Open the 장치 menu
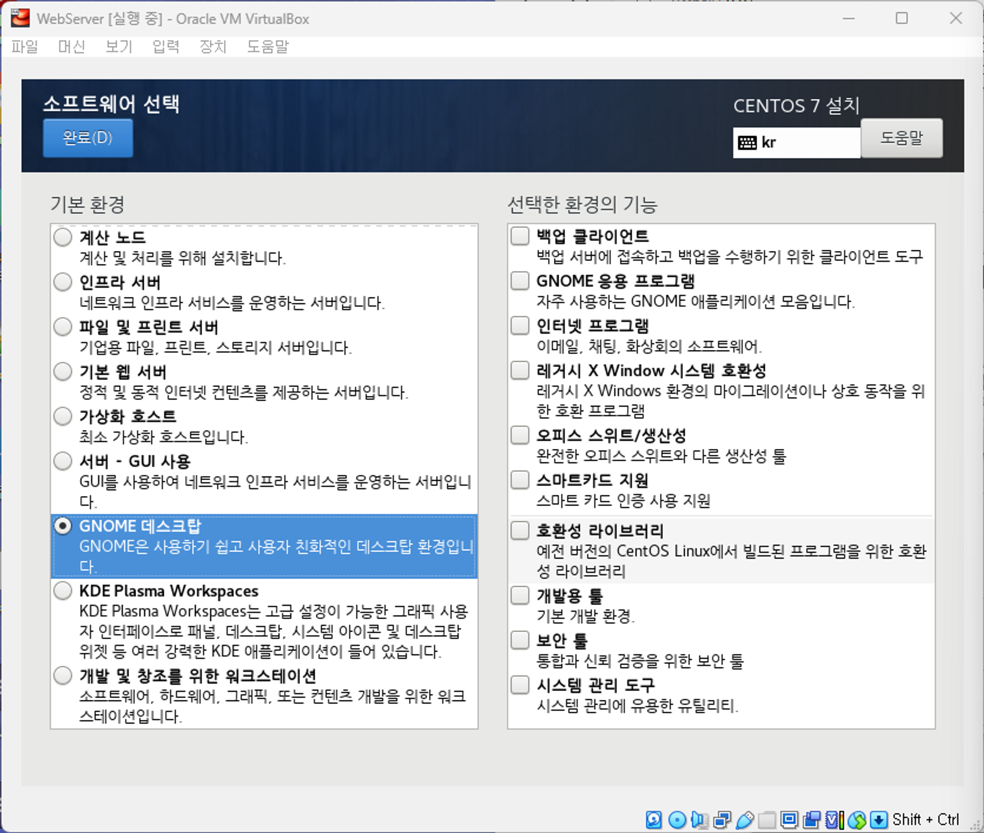984x833 pixels. point(213,47)
